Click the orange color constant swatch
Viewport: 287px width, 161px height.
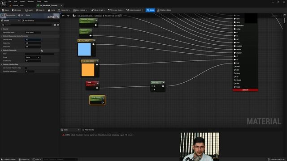pyautogui.click(x=88, y=70)
